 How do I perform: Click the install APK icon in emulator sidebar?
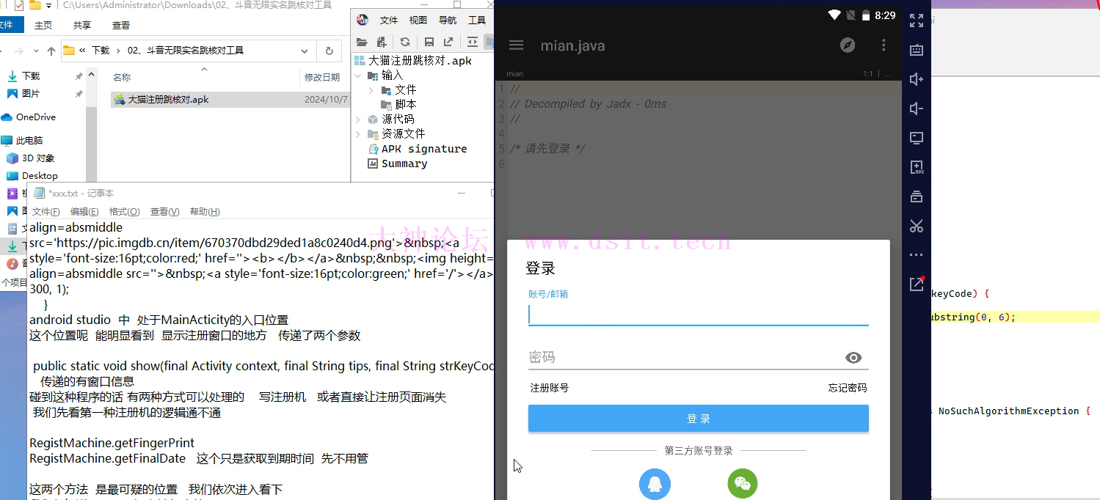[917, 167]
